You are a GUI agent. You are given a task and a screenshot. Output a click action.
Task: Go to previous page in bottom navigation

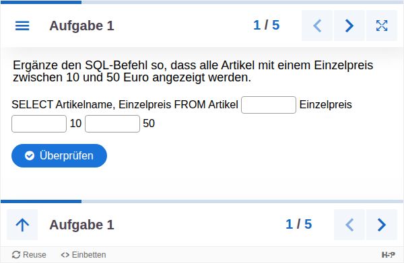click(349, 225)
